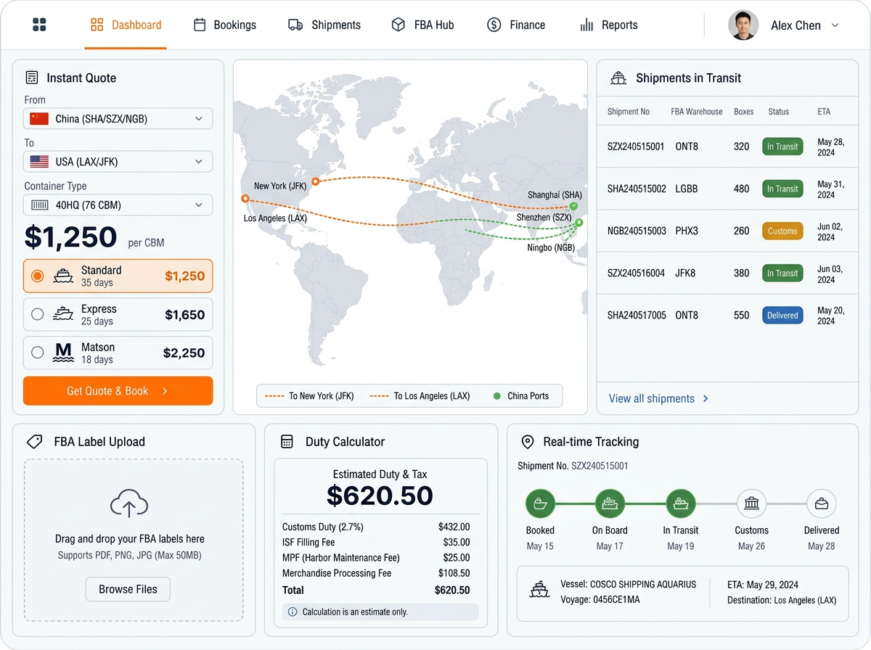Screen dimensions: 871x650
Task: Click the New York (JFK) map marker
Action: pyautogui.click(x=316, y=181)
